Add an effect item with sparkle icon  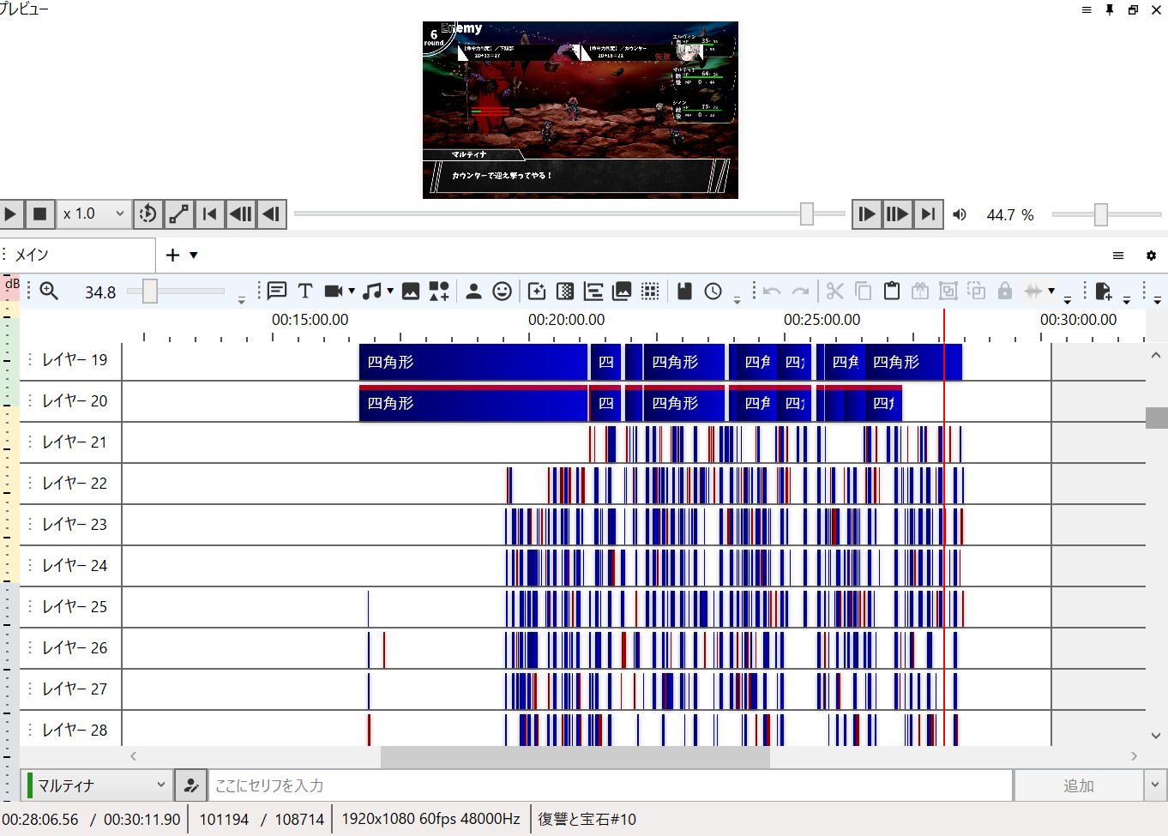[537, 292]
